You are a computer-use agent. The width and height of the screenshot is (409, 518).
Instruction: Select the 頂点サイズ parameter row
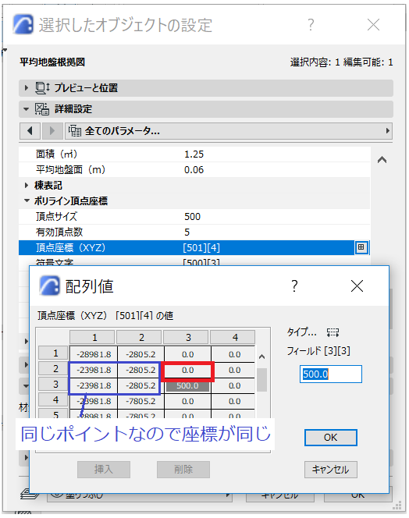[x=194, y=216]
